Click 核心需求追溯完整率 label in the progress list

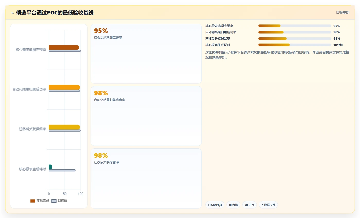click(219, 26)
